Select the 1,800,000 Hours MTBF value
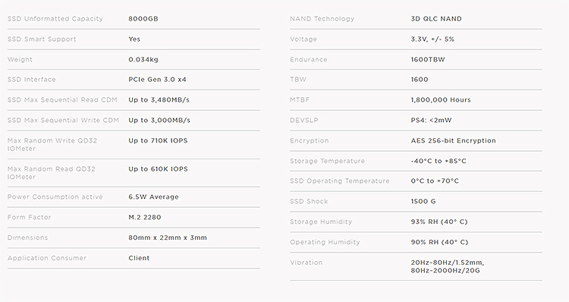The height and width of the screenshot is (302, 569). [x=441, y=100]
